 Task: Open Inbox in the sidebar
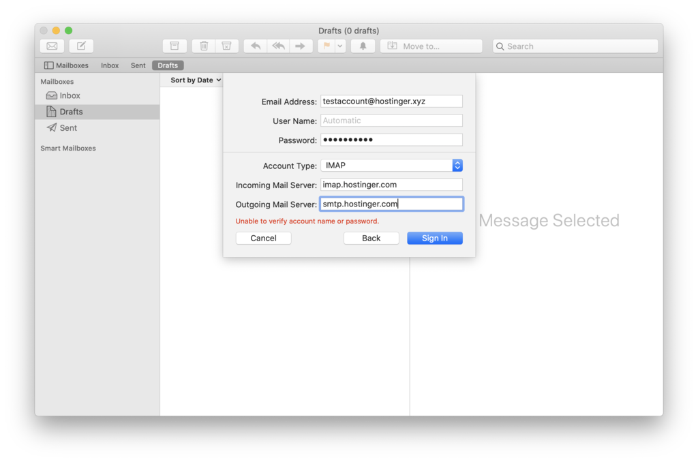coord(97,95)
